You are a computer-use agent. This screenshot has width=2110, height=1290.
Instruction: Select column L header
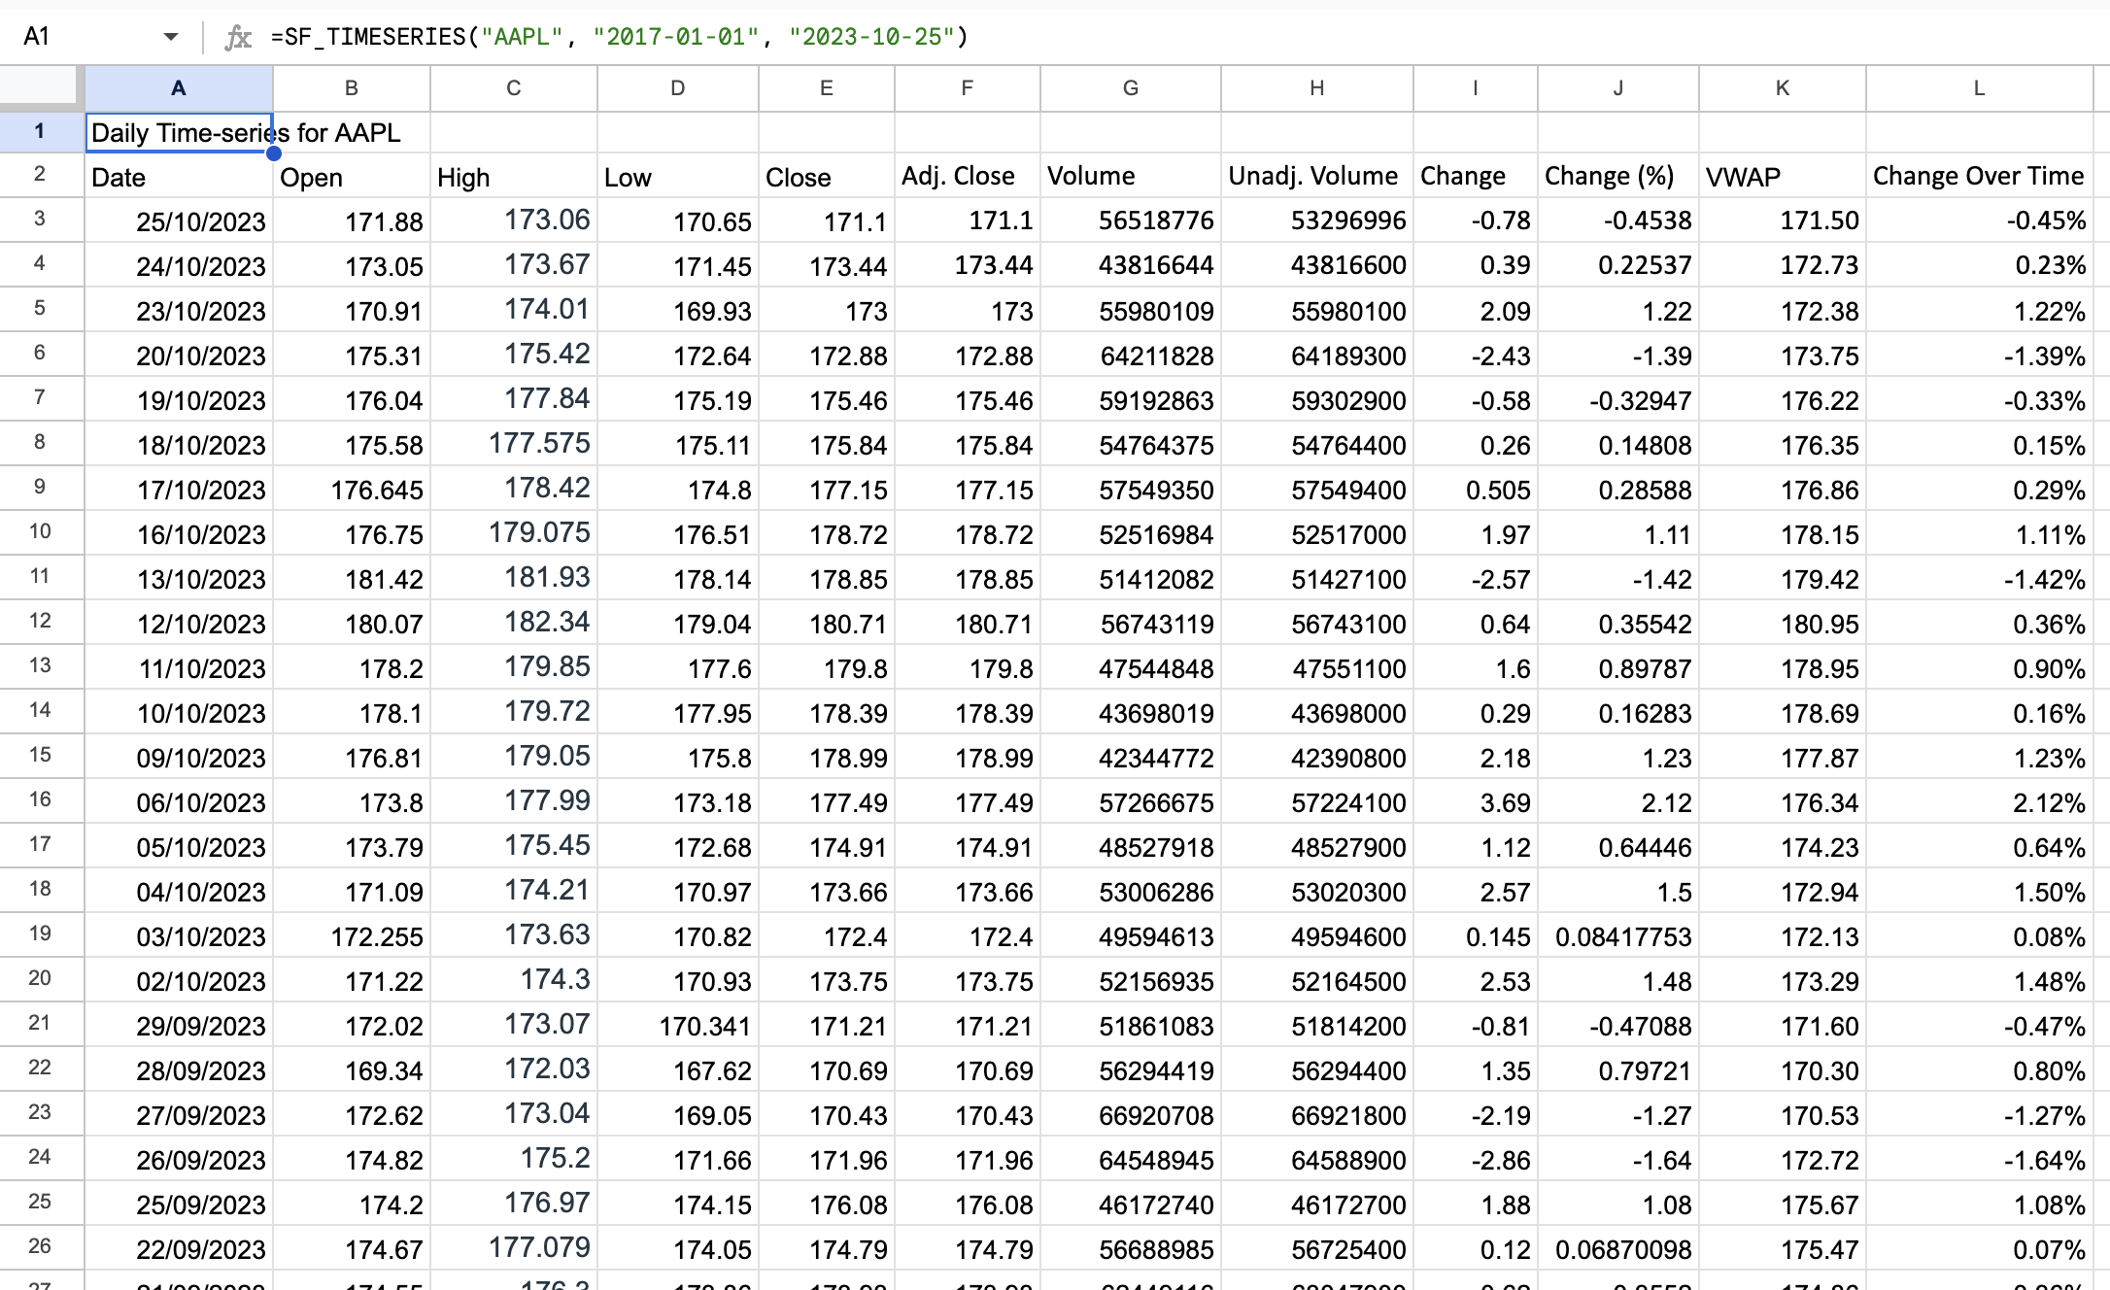tap(1979, 88)
